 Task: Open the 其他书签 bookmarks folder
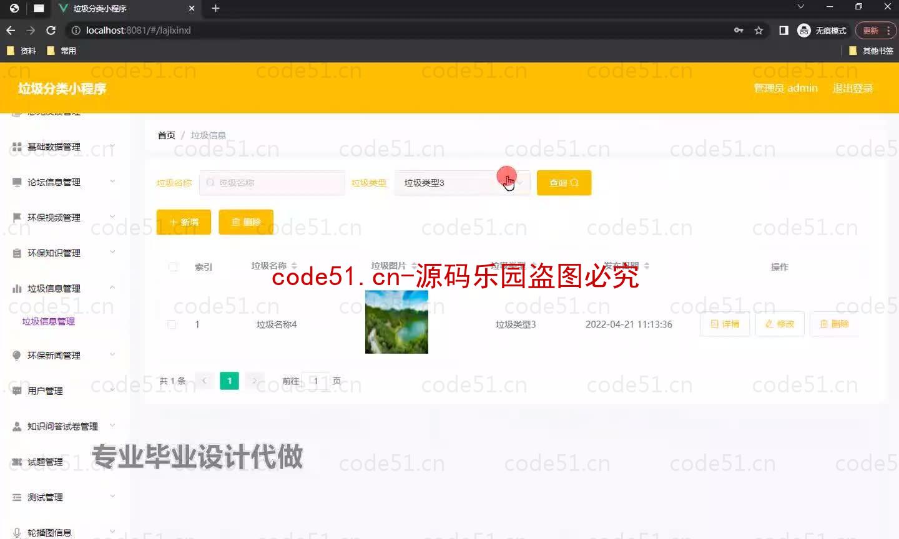coord(872,51)
